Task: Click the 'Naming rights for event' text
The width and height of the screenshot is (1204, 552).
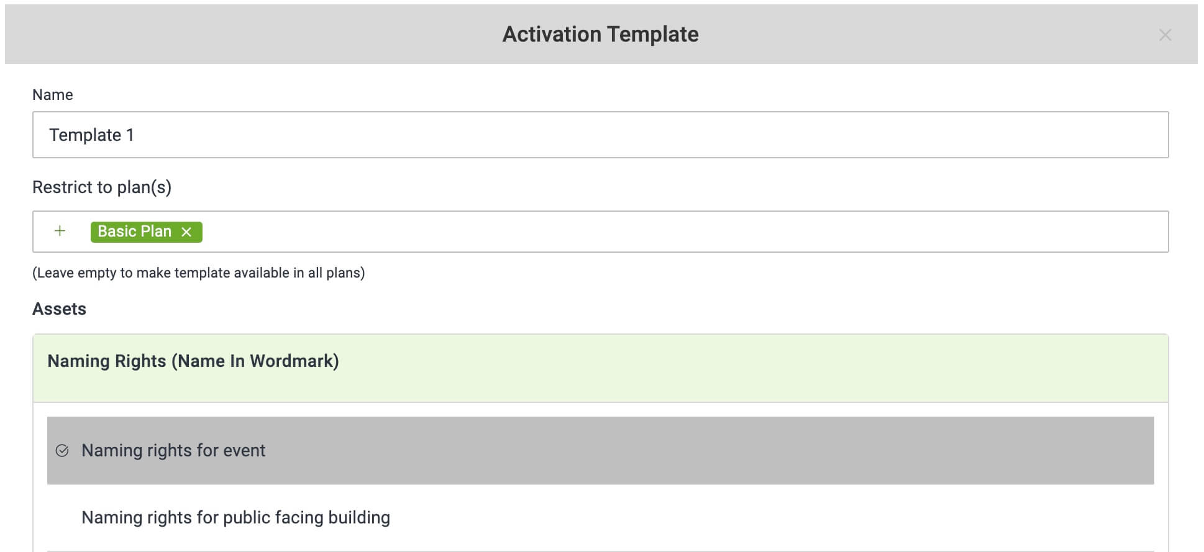Action: tap(173, 450)
